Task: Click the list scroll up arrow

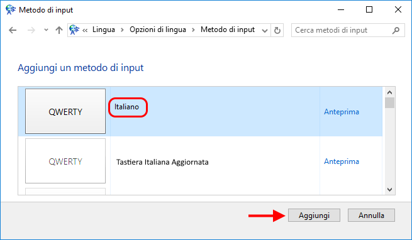Action: pyautogui.click(x=389, y=92)
